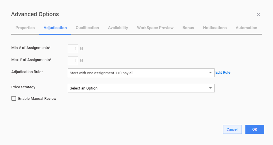273x145 pixels.
Task: Enable Manual Review checkbox
Action: [x=14, y=98]
